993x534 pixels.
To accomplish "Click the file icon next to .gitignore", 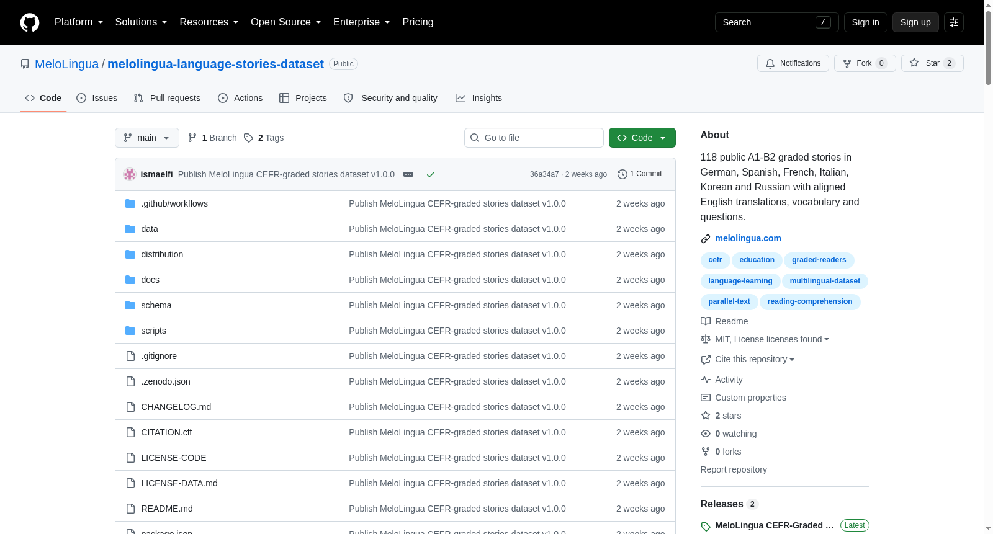I will [130, 356].
